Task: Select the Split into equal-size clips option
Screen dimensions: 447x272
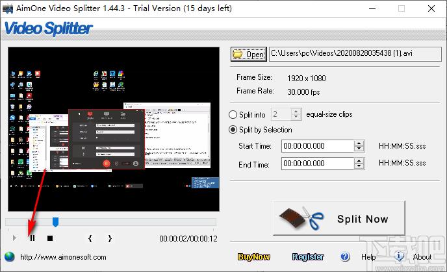Action: pos(233,114)
